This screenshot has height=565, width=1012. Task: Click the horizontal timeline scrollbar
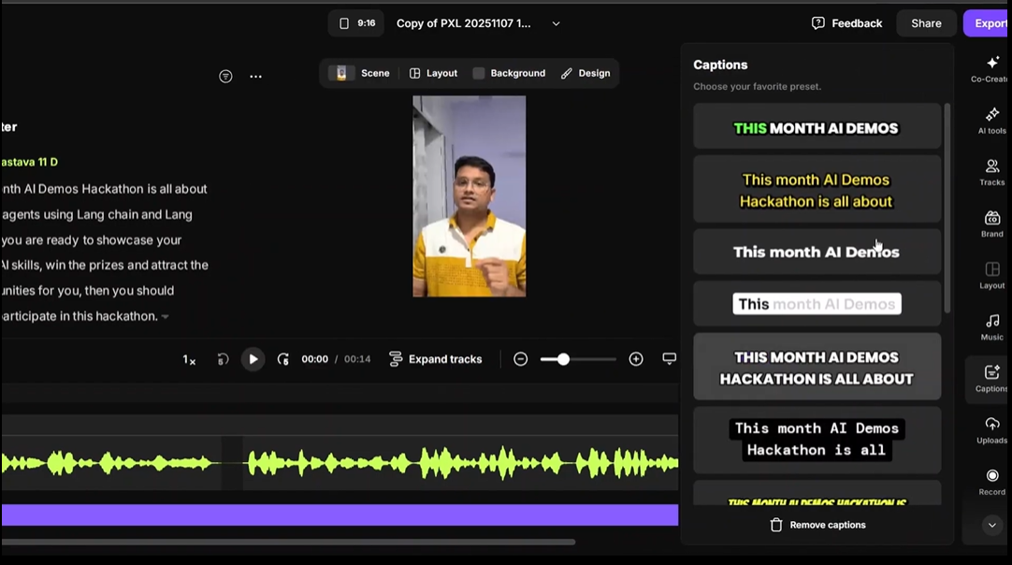(288, 543)
